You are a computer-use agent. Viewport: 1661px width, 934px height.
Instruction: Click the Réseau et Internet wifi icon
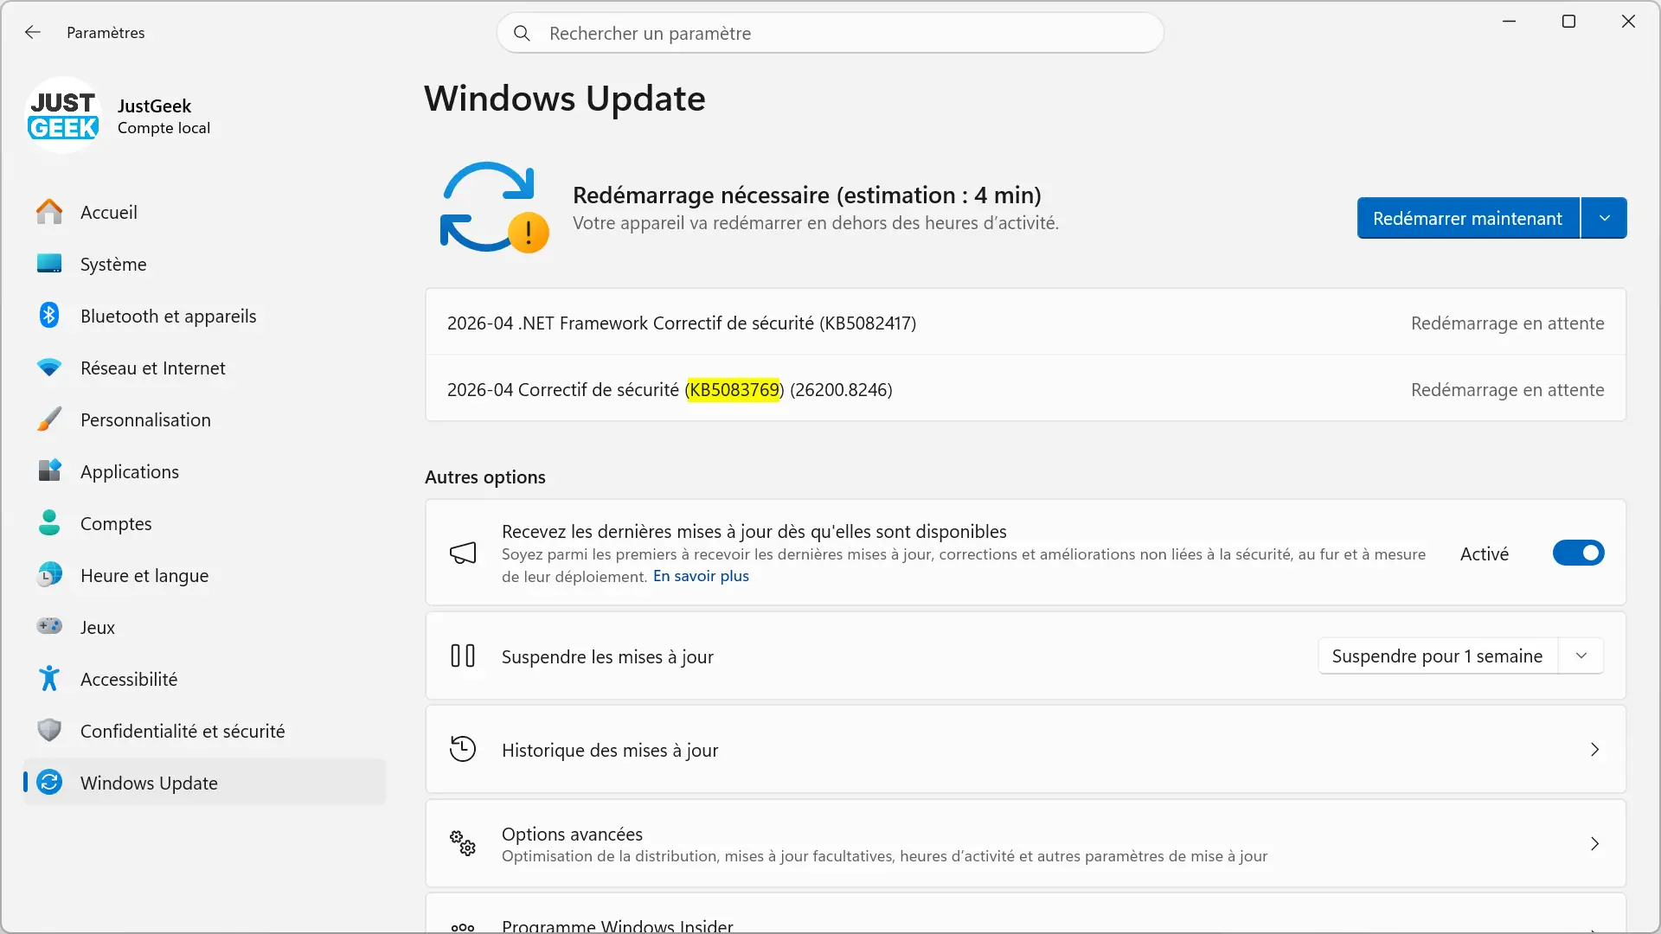[49, 368]
